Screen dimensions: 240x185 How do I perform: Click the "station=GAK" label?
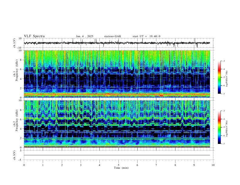(113, 36)
